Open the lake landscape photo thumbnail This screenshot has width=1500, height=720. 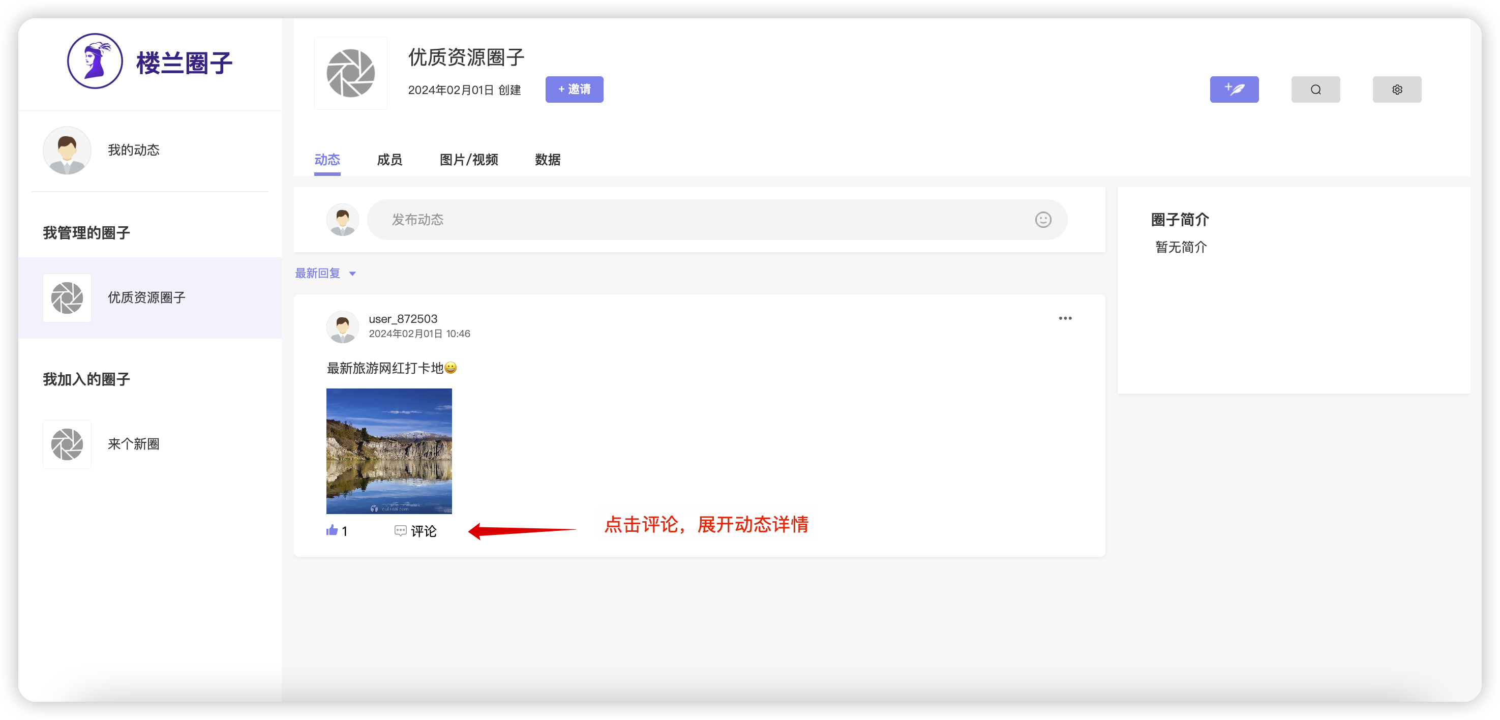(x=389, y=451)
